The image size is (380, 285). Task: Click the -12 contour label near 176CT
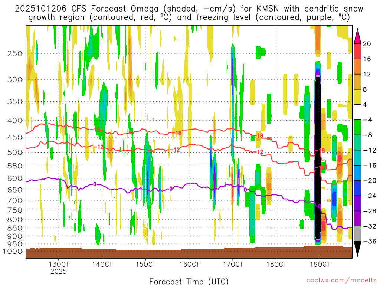coord(259,152)
